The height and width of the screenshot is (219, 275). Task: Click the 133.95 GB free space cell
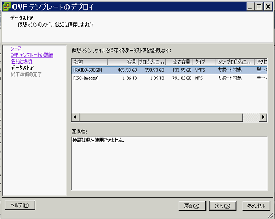tap(182, 70)
